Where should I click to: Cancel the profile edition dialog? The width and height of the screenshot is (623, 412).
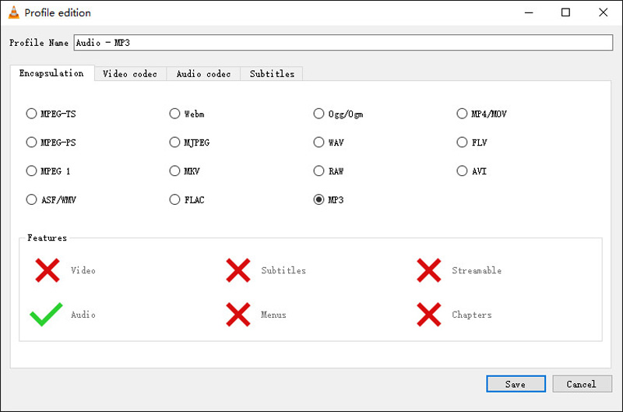(x=582, y=384)
